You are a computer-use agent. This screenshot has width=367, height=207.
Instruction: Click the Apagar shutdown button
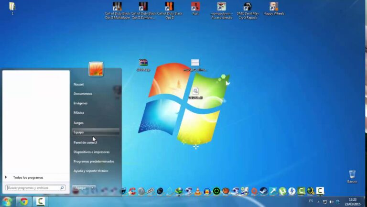pos(81,188)
